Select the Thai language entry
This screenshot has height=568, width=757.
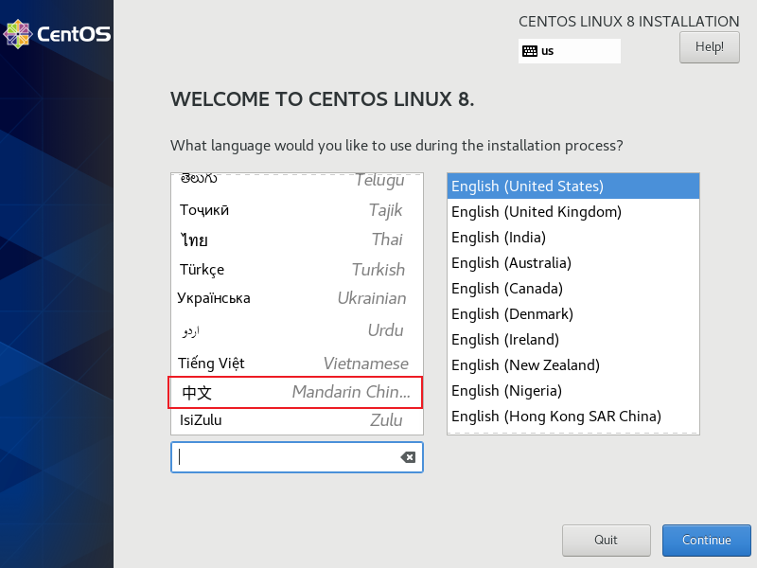tap(295, 240)
